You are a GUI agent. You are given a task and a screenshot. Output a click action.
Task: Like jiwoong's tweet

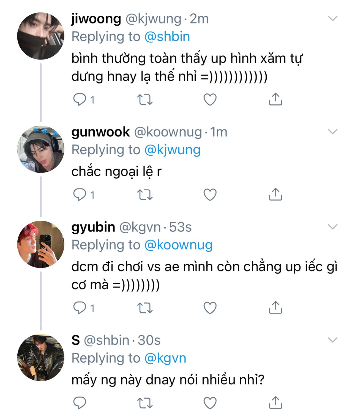(210, 99)
